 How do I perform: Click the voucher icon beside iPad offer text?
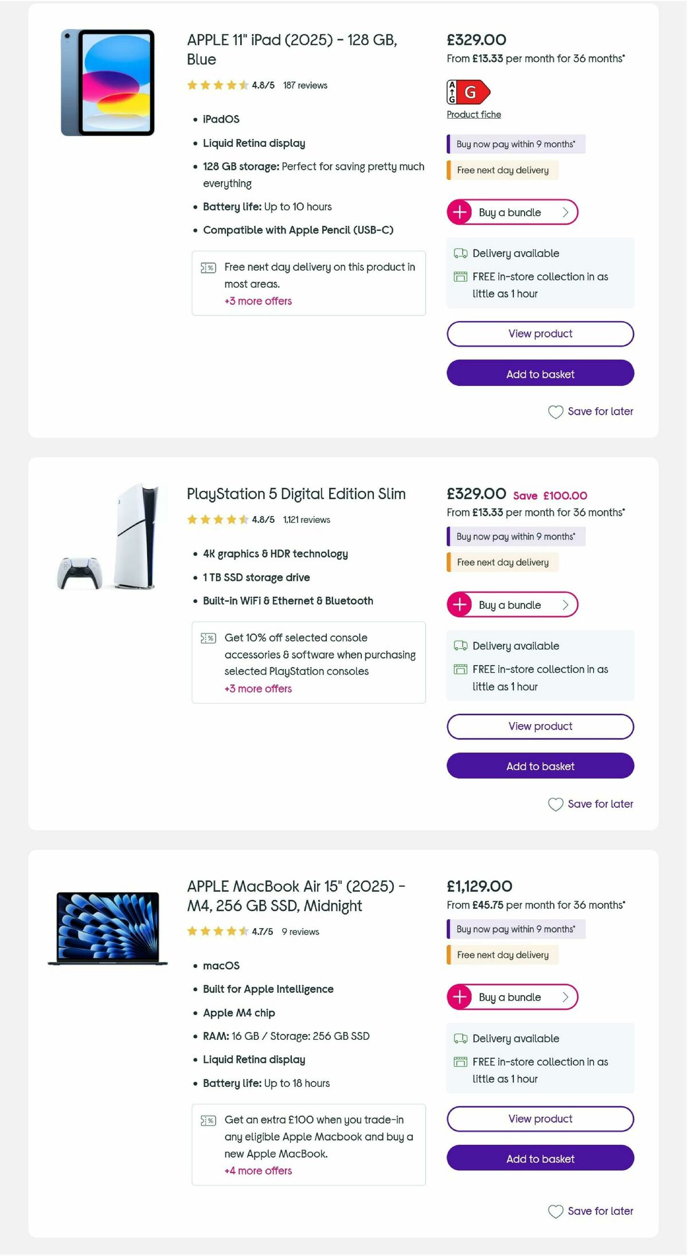click(x=208, y=268)
